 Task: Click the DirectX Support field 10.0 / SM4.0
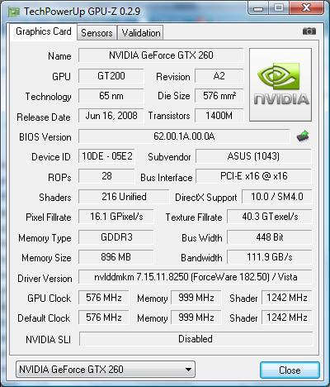277,197
